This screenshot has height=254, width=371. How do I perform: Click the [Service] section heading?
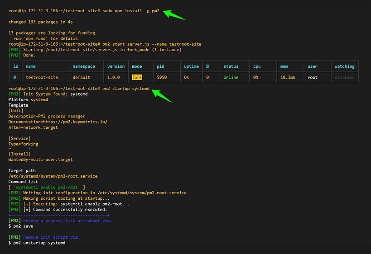click(19, 138)
